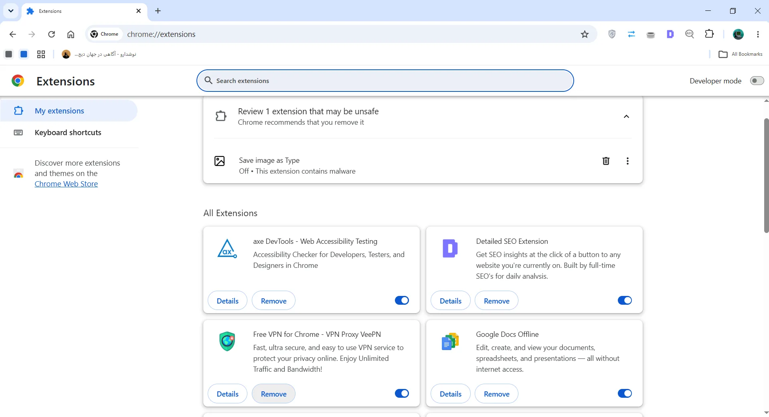This screenshot has height=417, width=769.
Task: Delete the Save image as Type extension
Action: (606, 161)
